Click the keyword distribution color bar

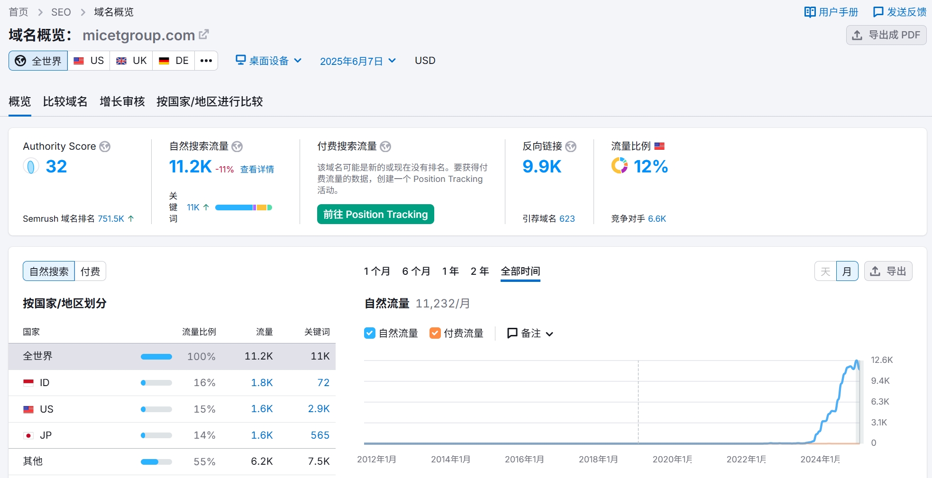(244, 207)
